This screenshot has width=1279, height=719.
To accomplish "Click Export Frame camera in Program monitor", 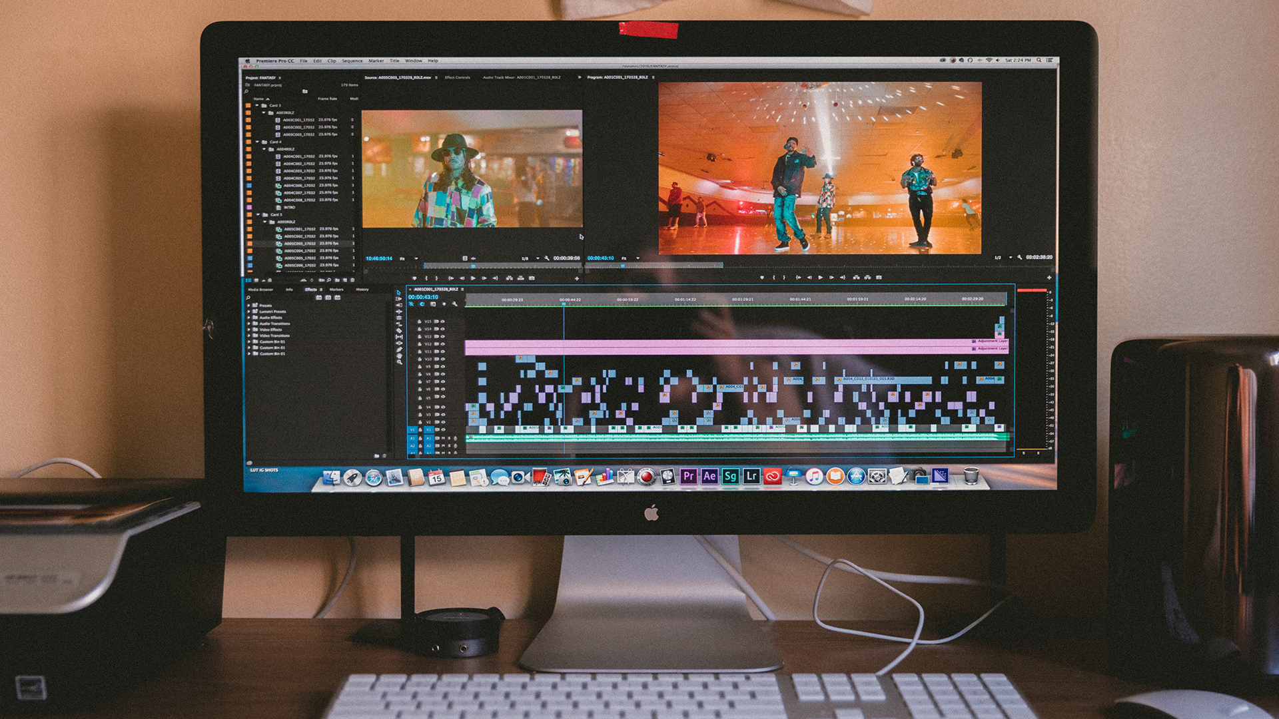I will tap(879, 277).
